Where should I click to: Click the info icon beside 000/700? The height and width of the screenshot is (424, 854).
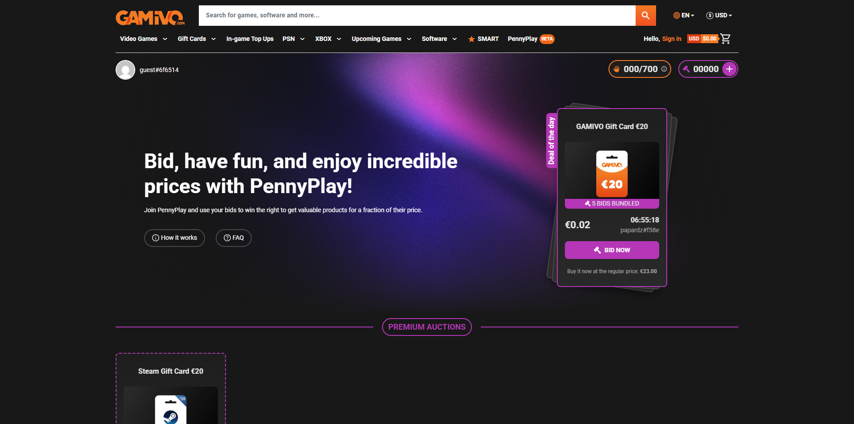664,69
